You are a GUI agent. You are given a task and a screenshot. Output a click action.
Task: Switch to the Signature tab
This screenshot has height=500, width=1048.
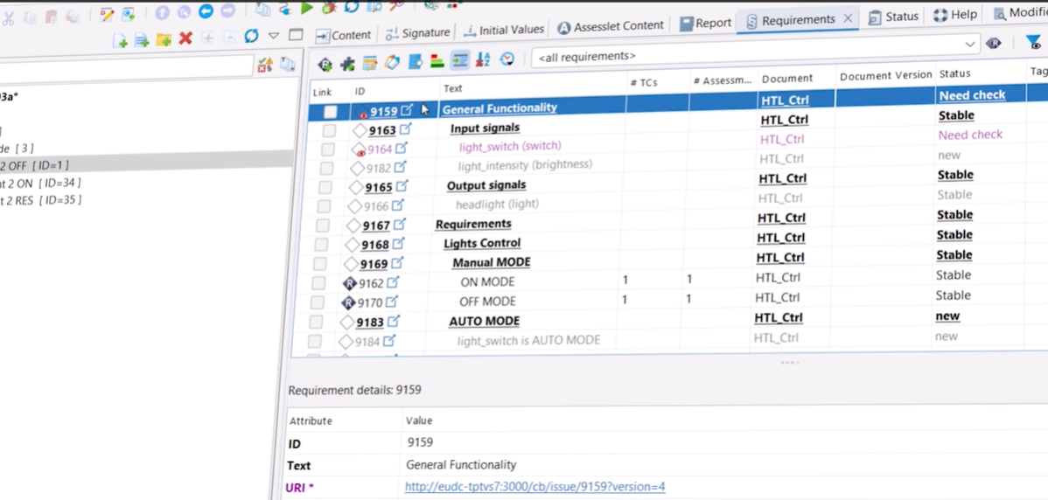pyautogui.click(x=417, y=32)
